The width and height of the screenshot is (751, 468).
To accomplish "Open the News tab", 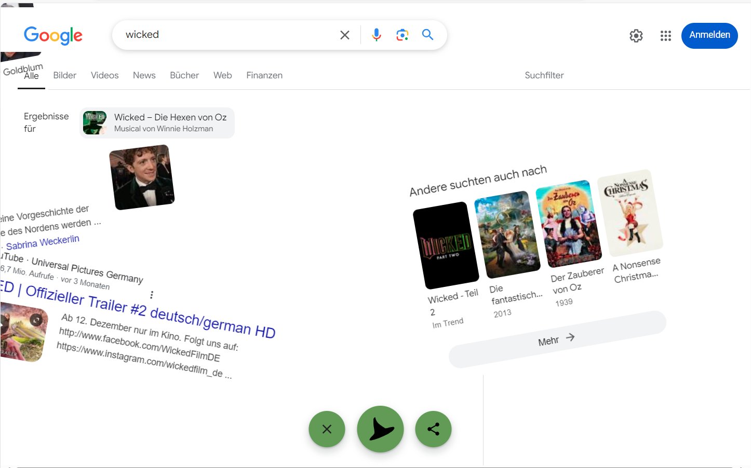I will coord(144,75).
